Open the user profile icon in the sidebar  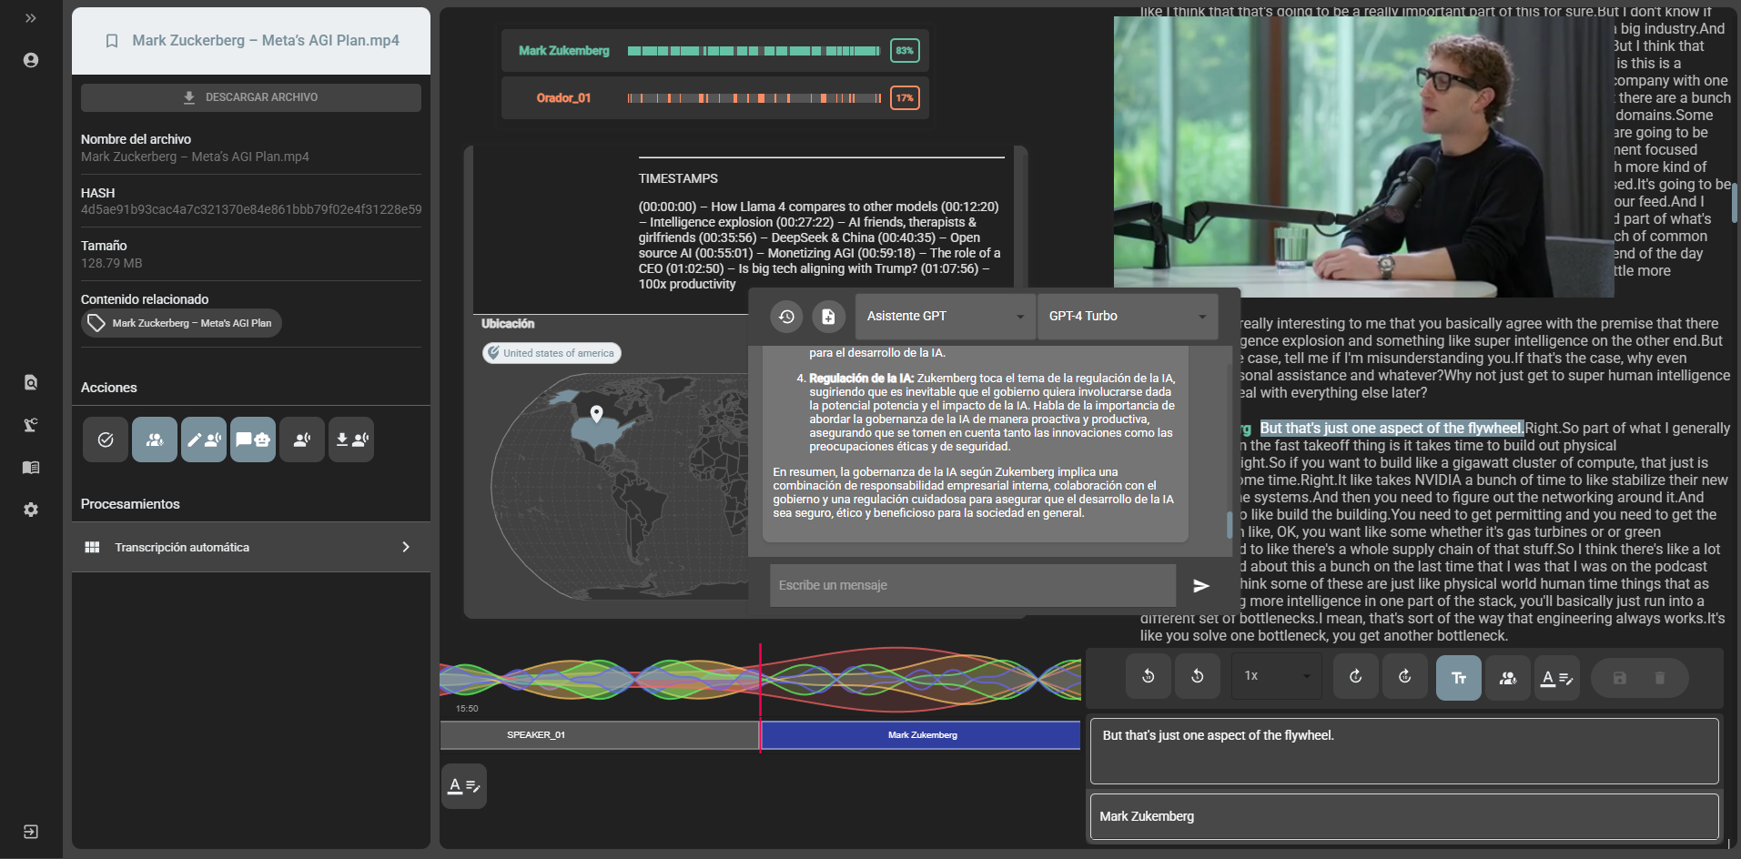click(x=31, y=60)
